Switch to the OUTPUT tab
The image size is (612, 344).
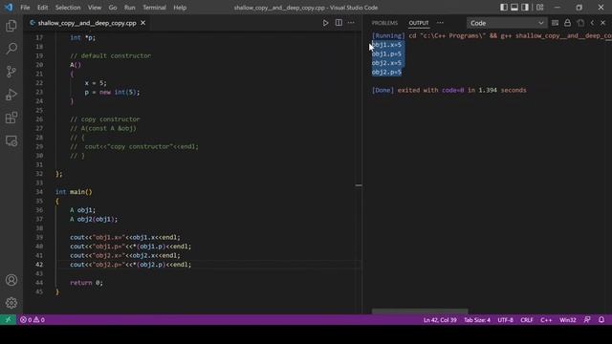tap(419, 23)
